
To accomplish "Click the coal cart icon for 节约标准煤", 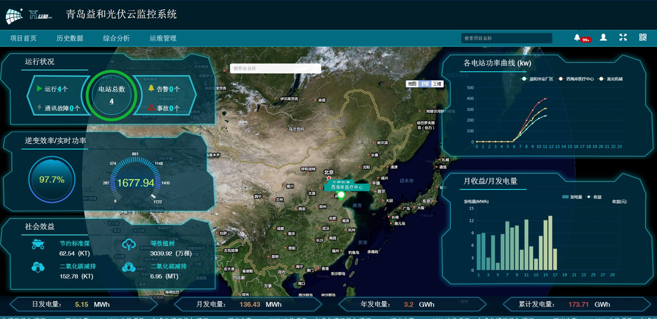I will pos(38,244).
